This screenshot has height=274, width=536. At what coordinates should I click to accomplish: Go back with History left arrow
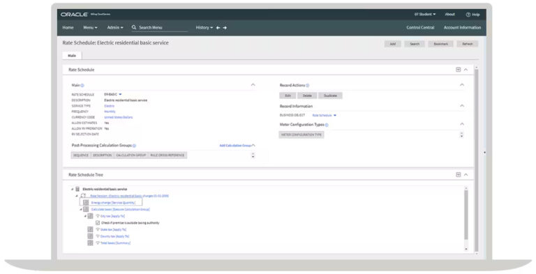pyautogui.click(x=218, y=28)
